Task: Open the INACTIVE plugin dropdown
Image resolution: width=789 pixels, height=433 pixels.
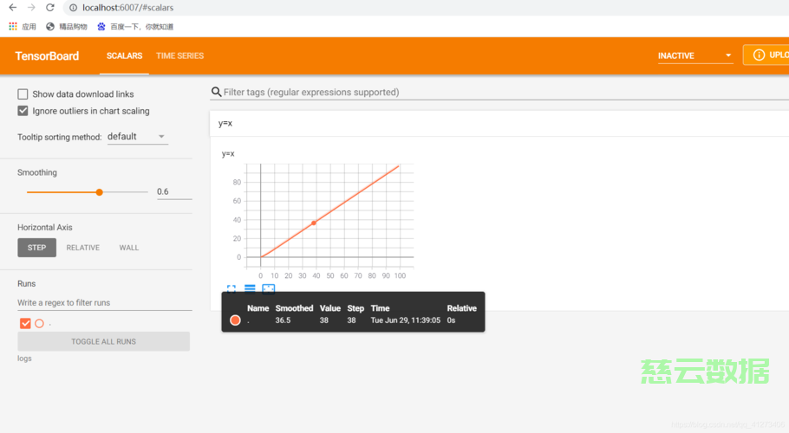Action: [695, 55]
